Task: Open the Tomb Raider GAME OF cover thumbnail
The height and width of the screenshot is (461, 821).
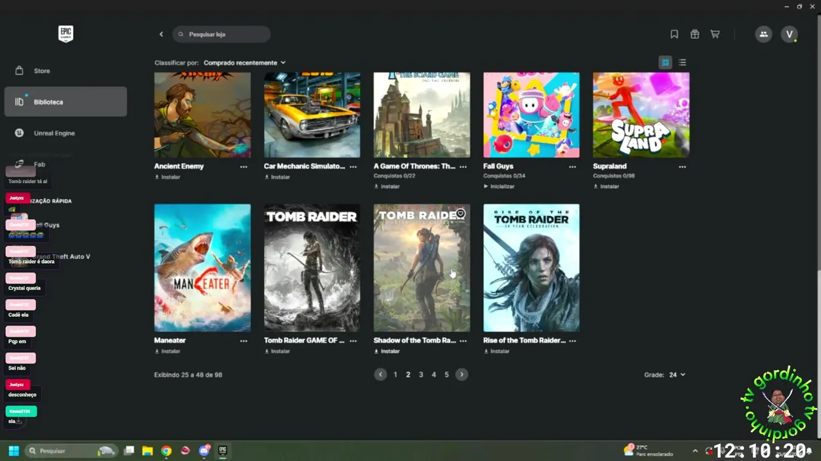Action: [x=312, y=268]
